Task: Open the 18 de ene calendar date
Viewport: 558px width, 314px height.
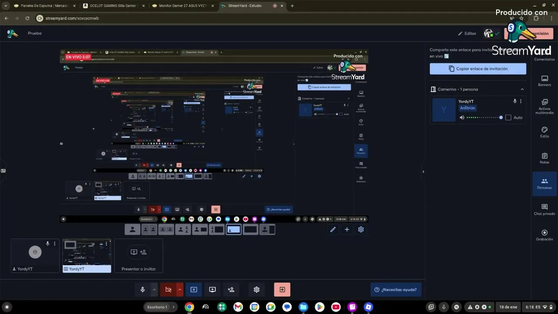Action: pyautogui.click(x=508, y=307)
